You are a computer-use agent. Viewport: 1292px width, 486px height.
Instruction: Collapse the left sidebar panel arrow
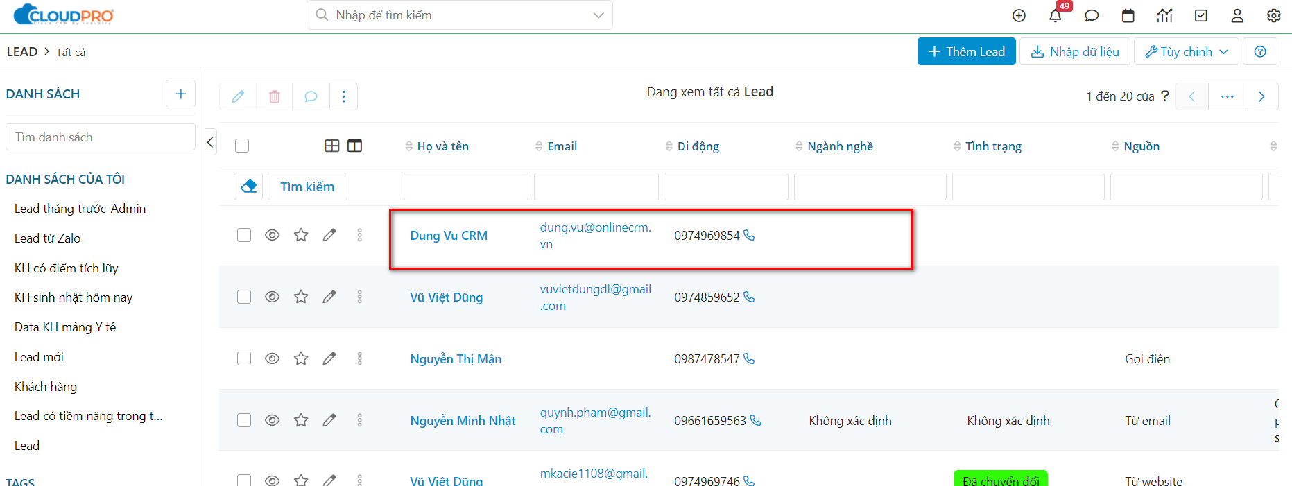pyautogui.click(x=210, y=142)
